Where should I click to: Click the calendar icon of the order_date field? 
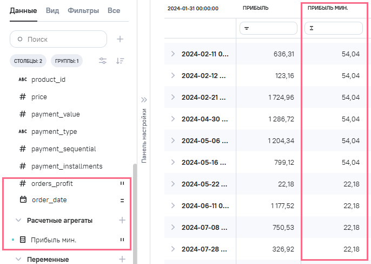(23, 200)
